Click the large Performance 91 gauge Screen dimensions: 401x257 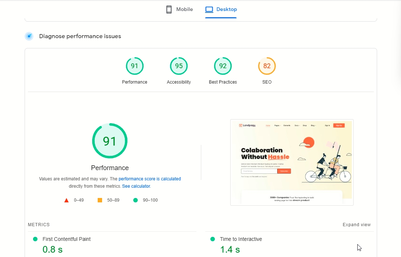click(x=110, y=141)
